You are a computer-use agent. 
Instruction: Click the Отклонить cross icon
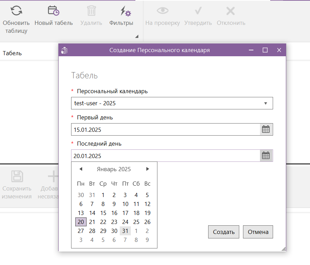coord(231,11)
